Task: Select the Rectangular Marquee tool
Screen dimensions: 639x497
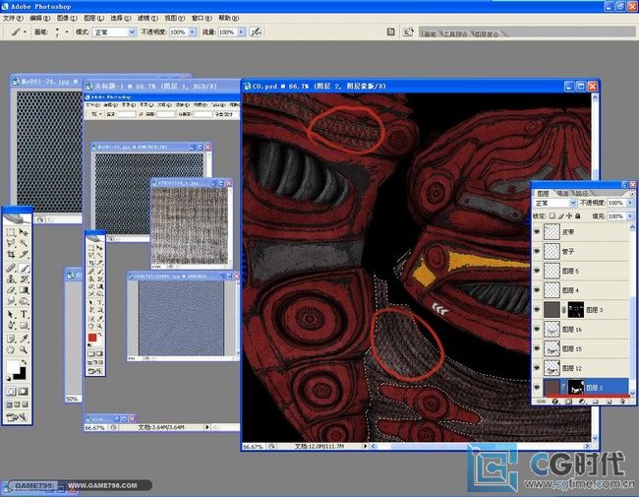Action: click(x=10, y=232)
